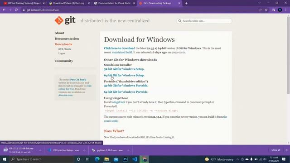Download 32-bit Git for Windows Portable
This screenshot has height=163, width=290.
126,86
